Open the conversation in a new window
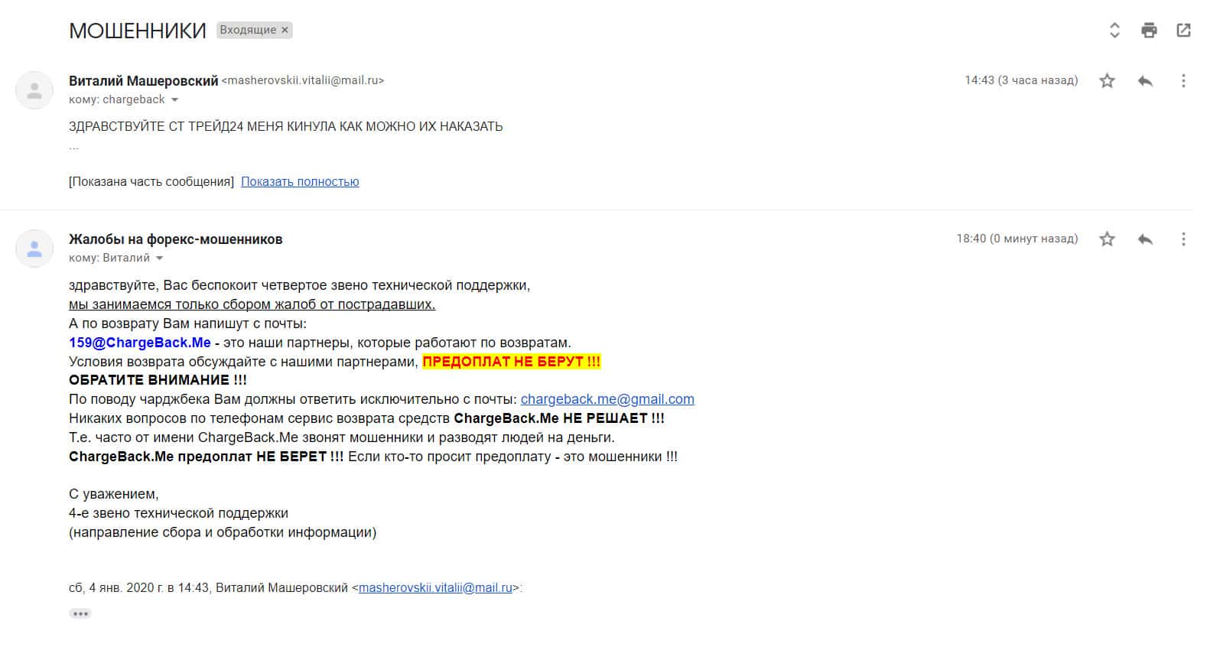This screenshot has height=660, width=1207. (x=1183, y=31)
